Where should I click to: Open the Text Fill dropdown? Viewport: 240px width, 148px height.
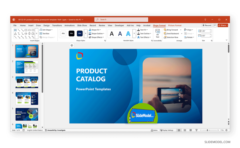[143, 30]
